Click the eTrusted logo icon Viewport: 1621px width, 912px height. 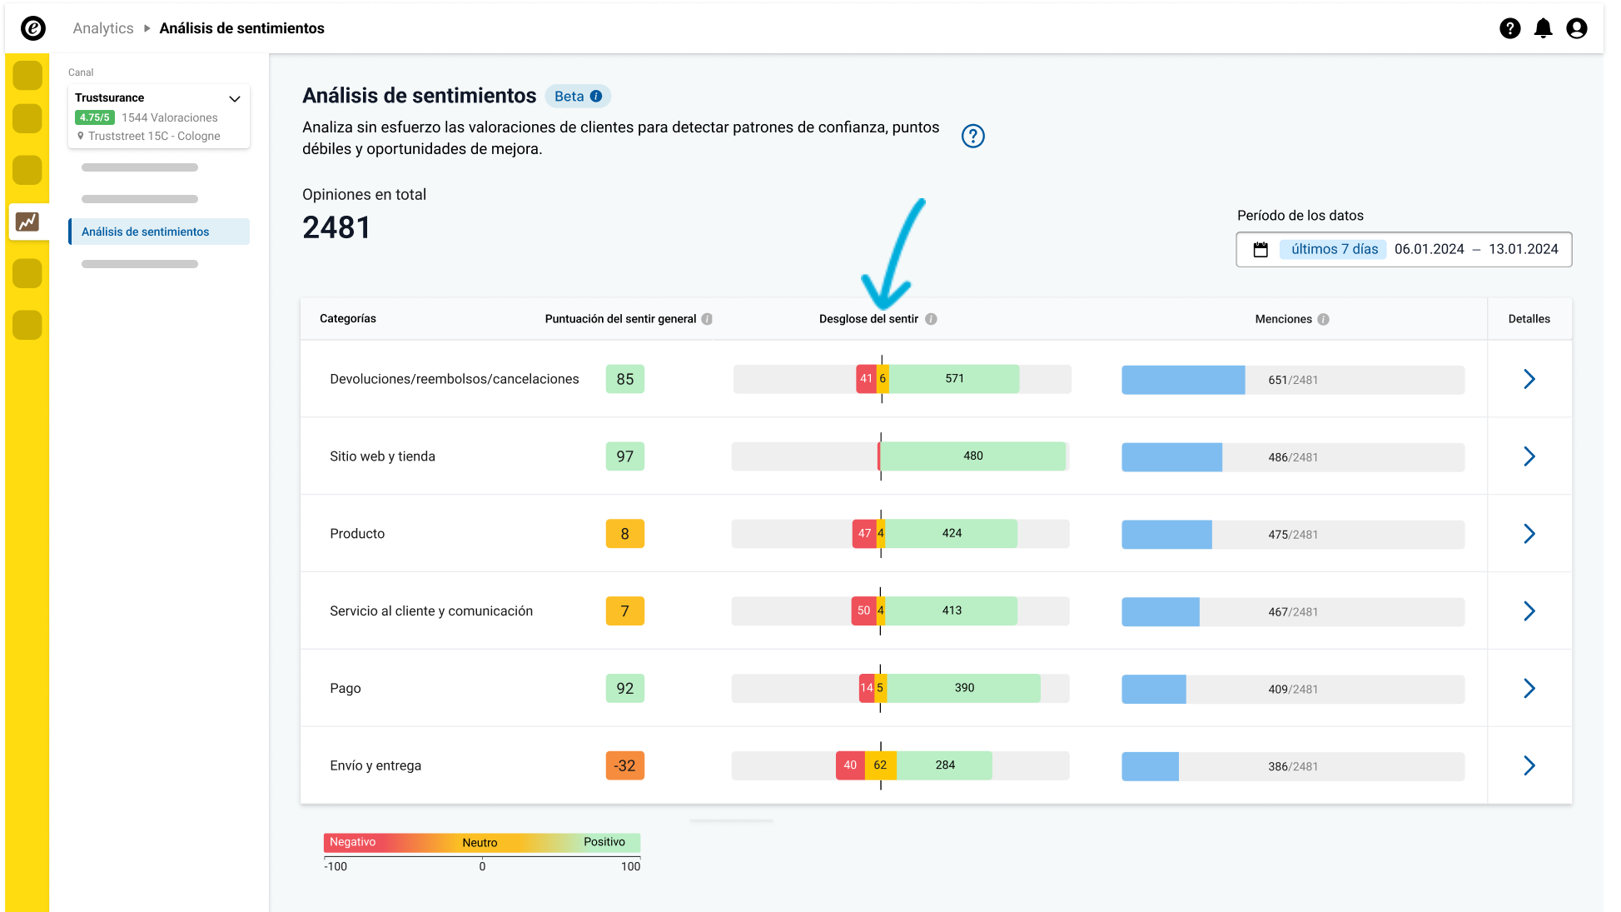pyautogui.click(x=33, y=28)
